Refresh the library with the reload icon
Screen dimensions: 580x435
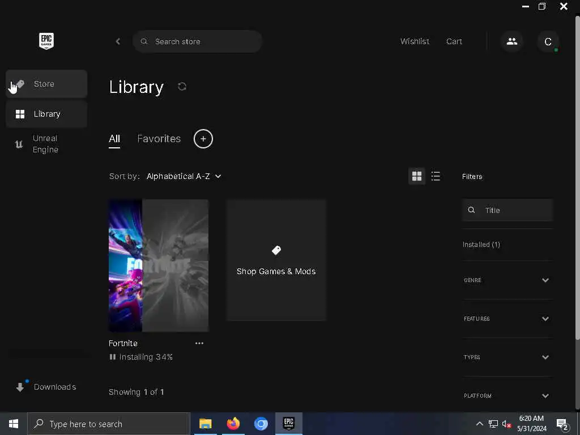tap(182, 86)
